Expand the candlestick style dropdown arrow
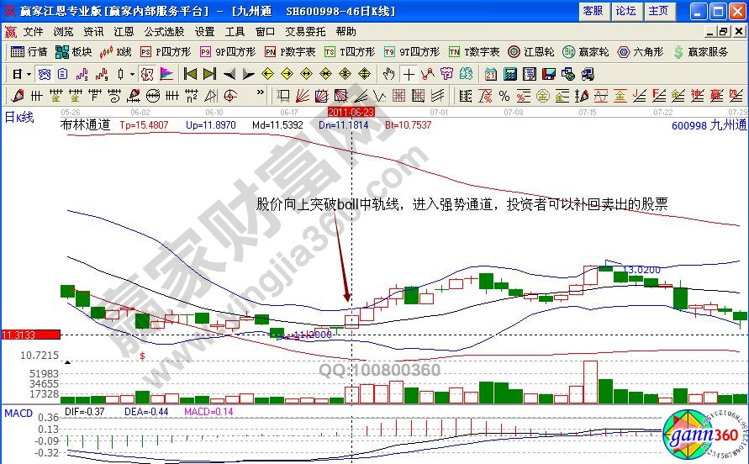 pos(132,75)
